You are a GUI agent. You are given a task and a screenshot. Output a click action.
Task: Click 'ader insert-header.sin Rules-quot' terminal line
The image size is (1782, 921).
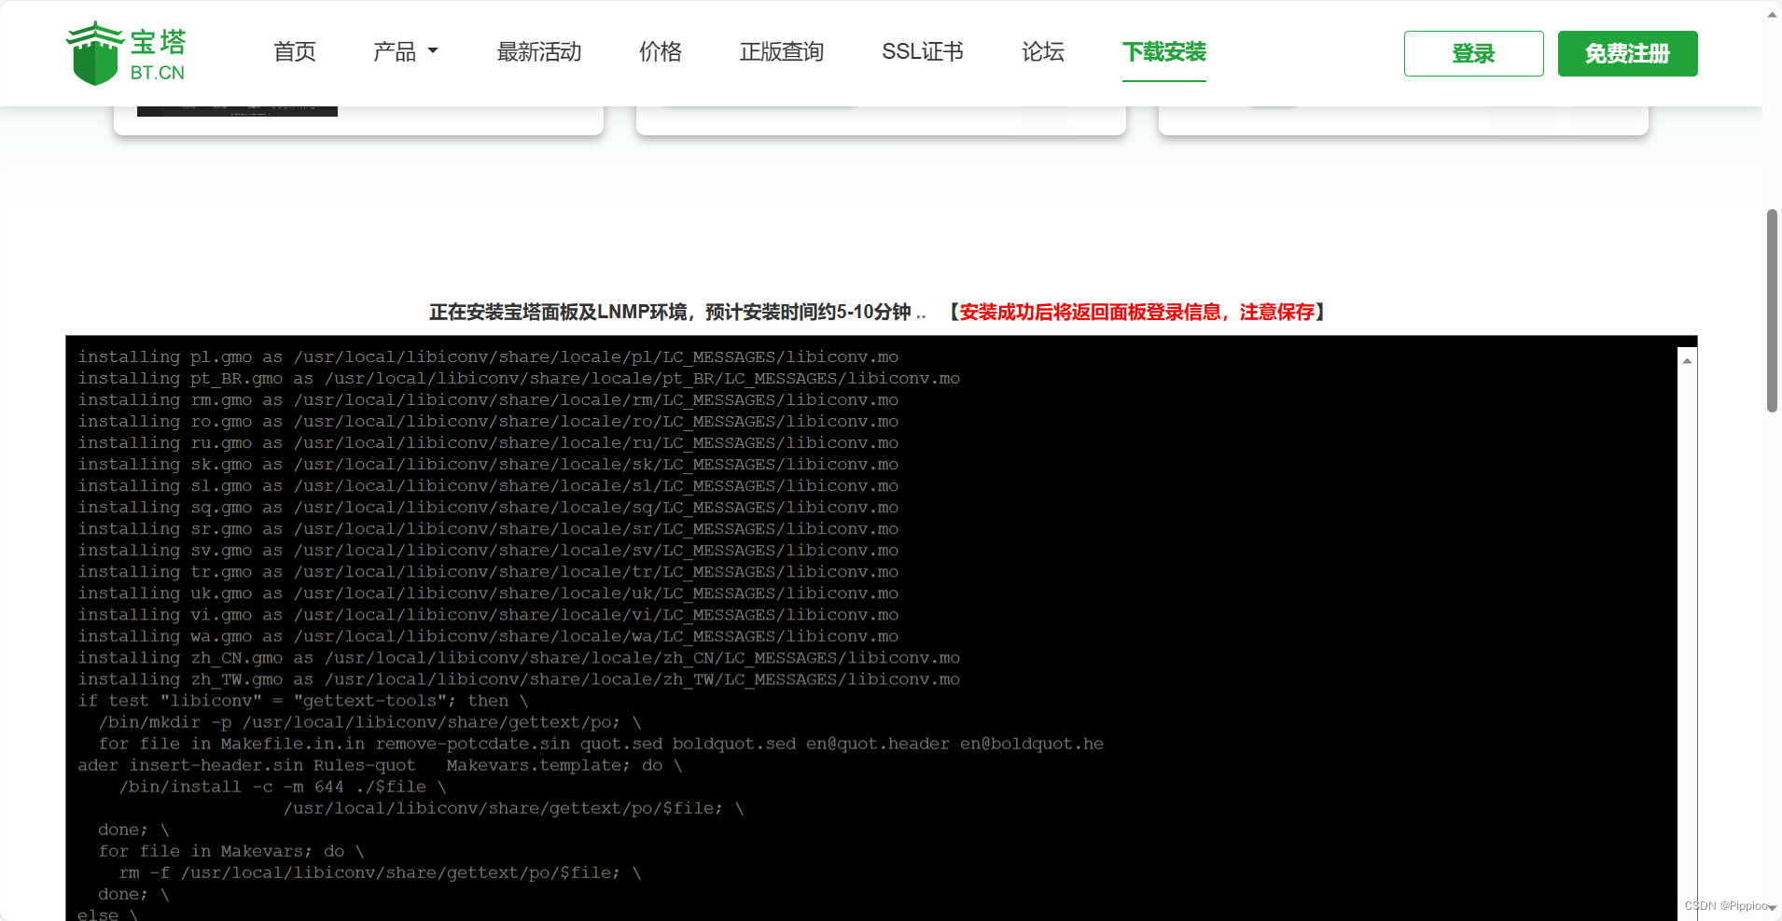click(381, 765)
